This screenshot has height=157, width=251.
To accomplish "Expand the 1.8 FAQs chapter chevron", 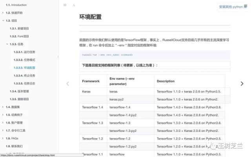I will pos(3,138).
